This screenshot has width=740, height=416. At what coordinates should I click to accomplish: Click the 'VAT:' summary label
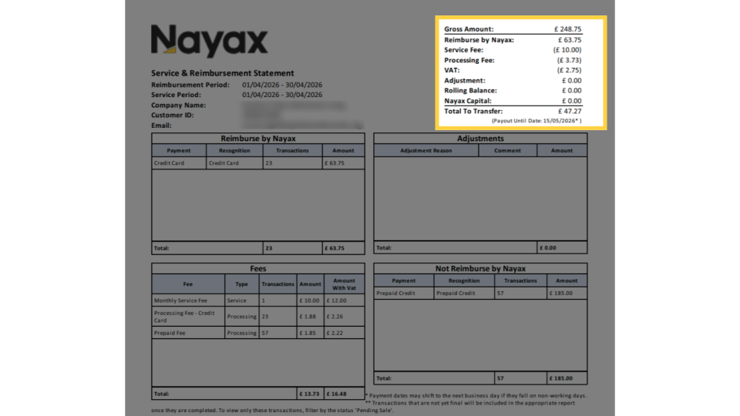(452, 70)
